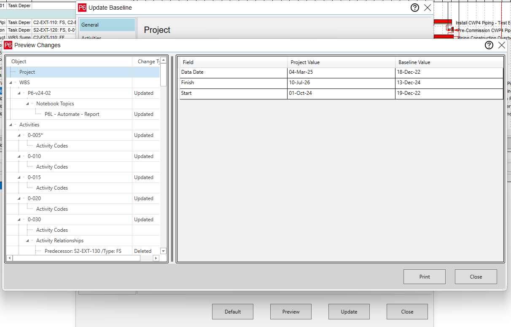Collapse the Activities node
This screenshot has height=327, width=511.
tap(11, 125)
